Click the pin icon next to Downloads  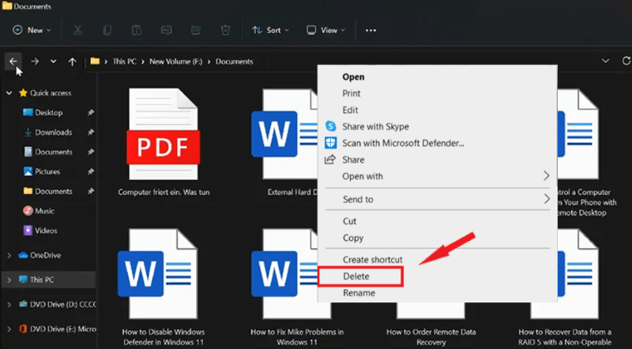(x=91, y=132)
